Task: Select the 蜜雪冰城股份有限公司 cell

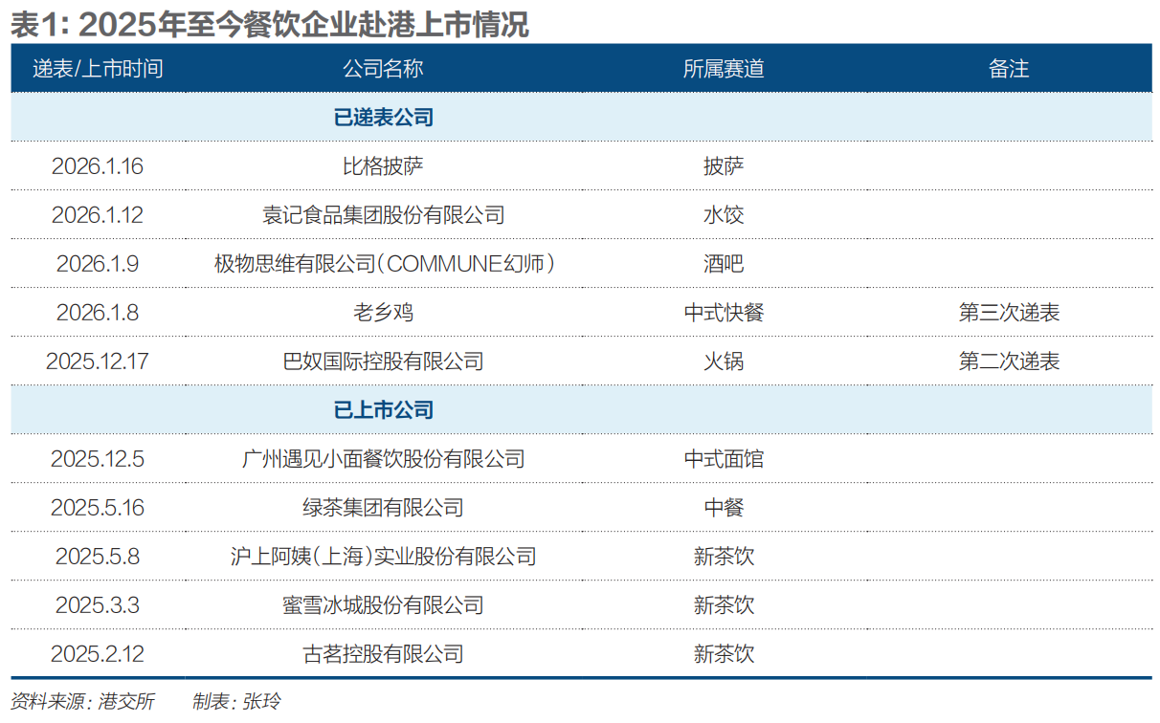Action: 383,605
